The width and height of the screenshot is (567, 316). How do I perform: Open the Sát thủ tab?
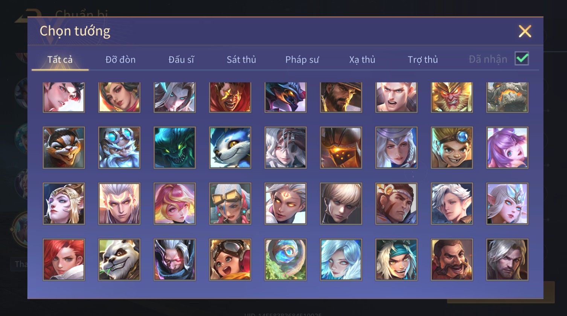pyautogui.click(x=241, y=60)
